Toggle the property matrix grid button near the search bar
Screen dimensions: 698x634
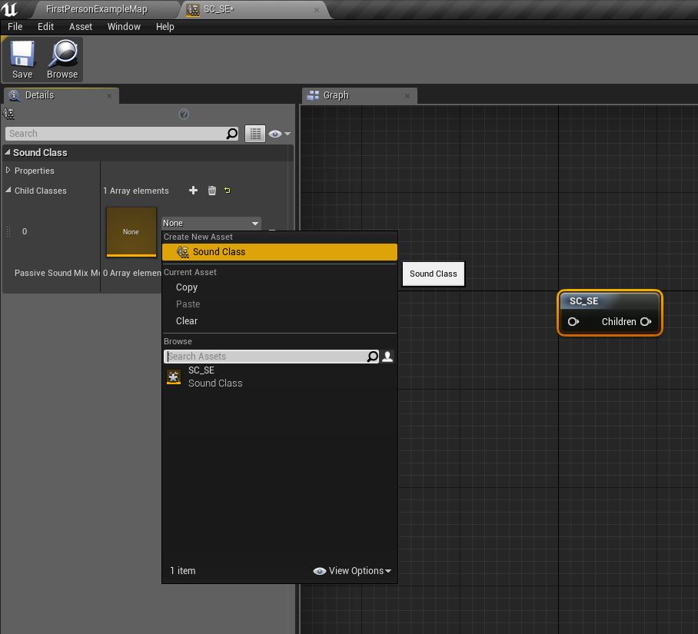[x=255, y=133]
